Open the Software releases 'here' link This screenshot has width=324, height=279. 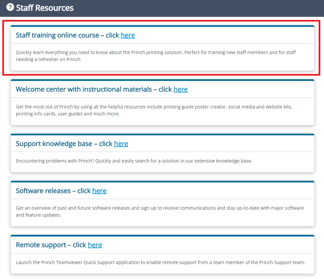coord(99,191)
